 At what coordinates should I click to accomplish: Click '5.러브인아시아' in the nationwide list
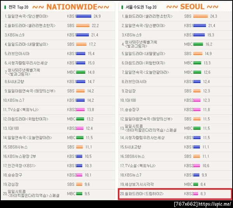click(17, 54)
